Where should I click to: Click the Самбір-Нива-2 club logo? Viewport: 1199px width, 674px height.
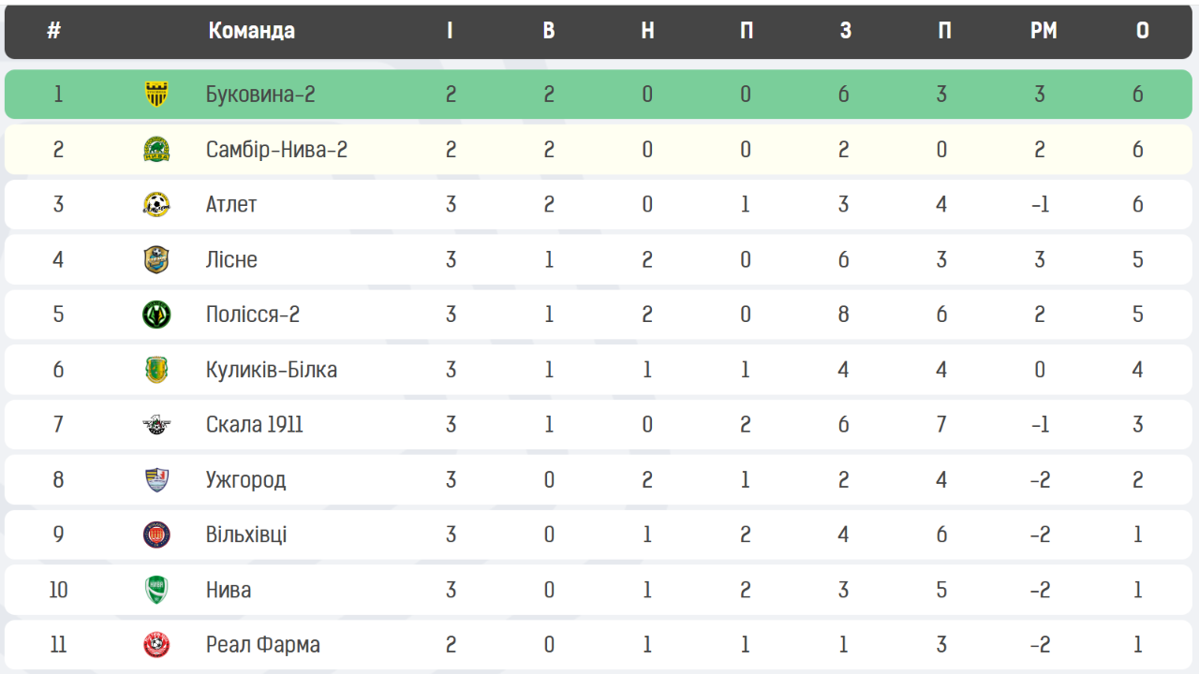[x=156, y=150]
